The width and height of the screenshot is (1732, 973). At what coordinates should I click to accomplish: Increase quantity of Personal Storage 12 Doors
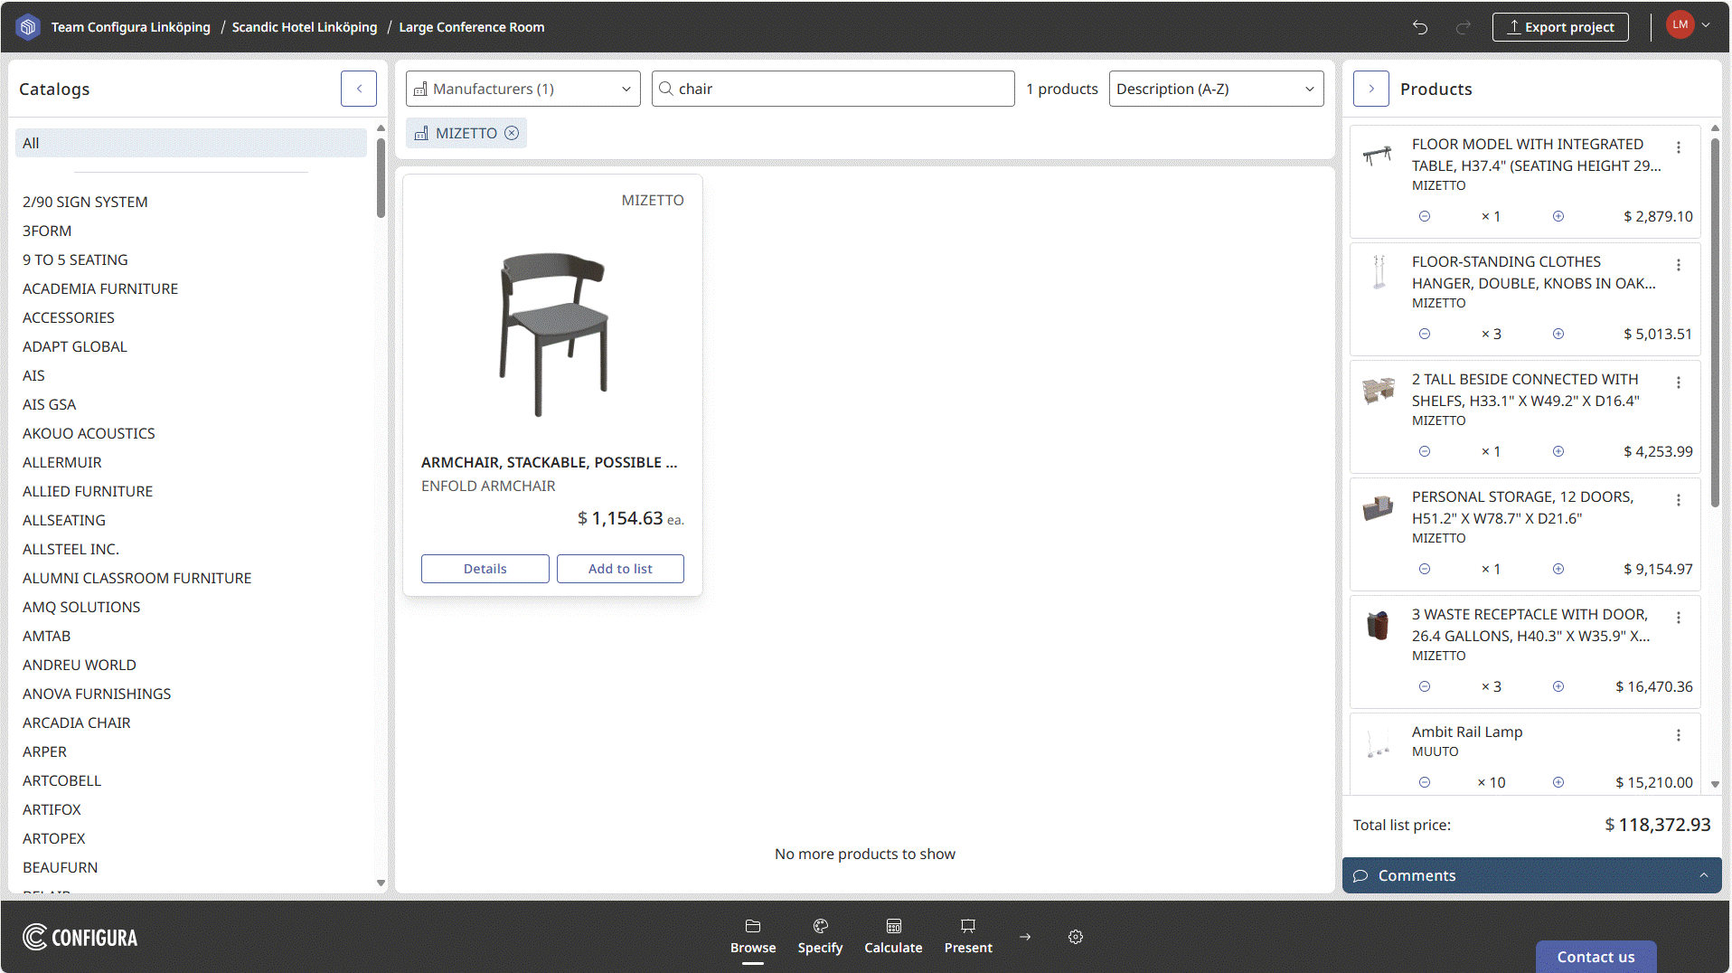(1558, 569)
